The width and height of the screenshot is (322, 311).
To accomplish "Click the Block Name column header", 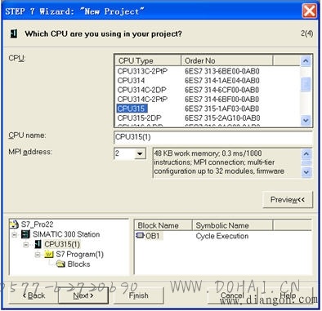I will 163,225.
